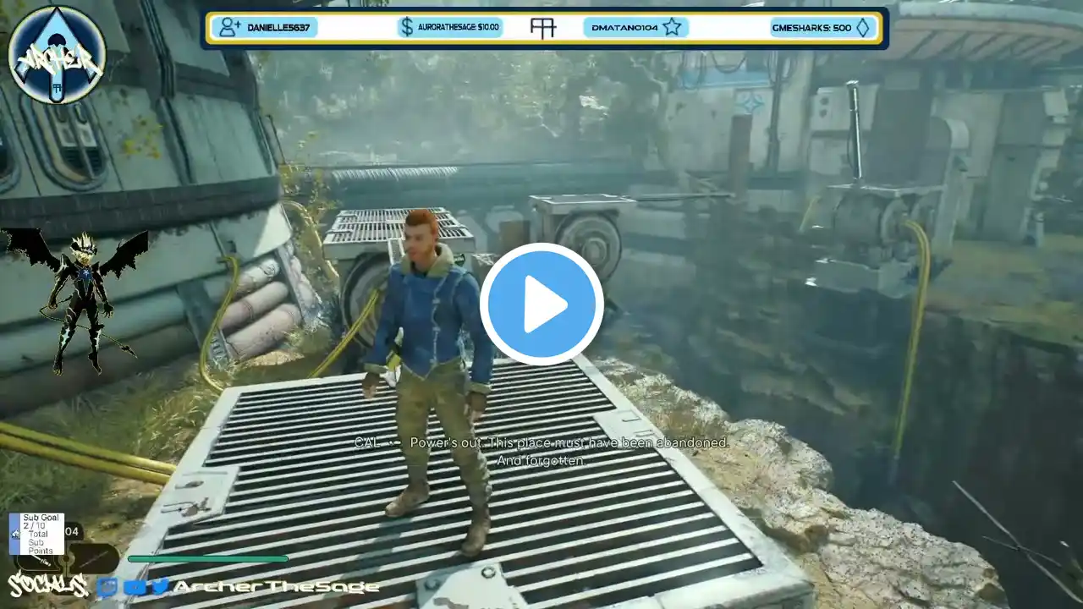
Task: Click the subtitle 'Power's out' dialogue line
Action: (541, 442)
